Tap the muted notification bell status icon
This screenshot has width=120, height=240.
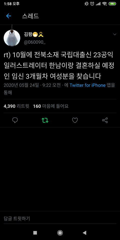tap(86, 4)
